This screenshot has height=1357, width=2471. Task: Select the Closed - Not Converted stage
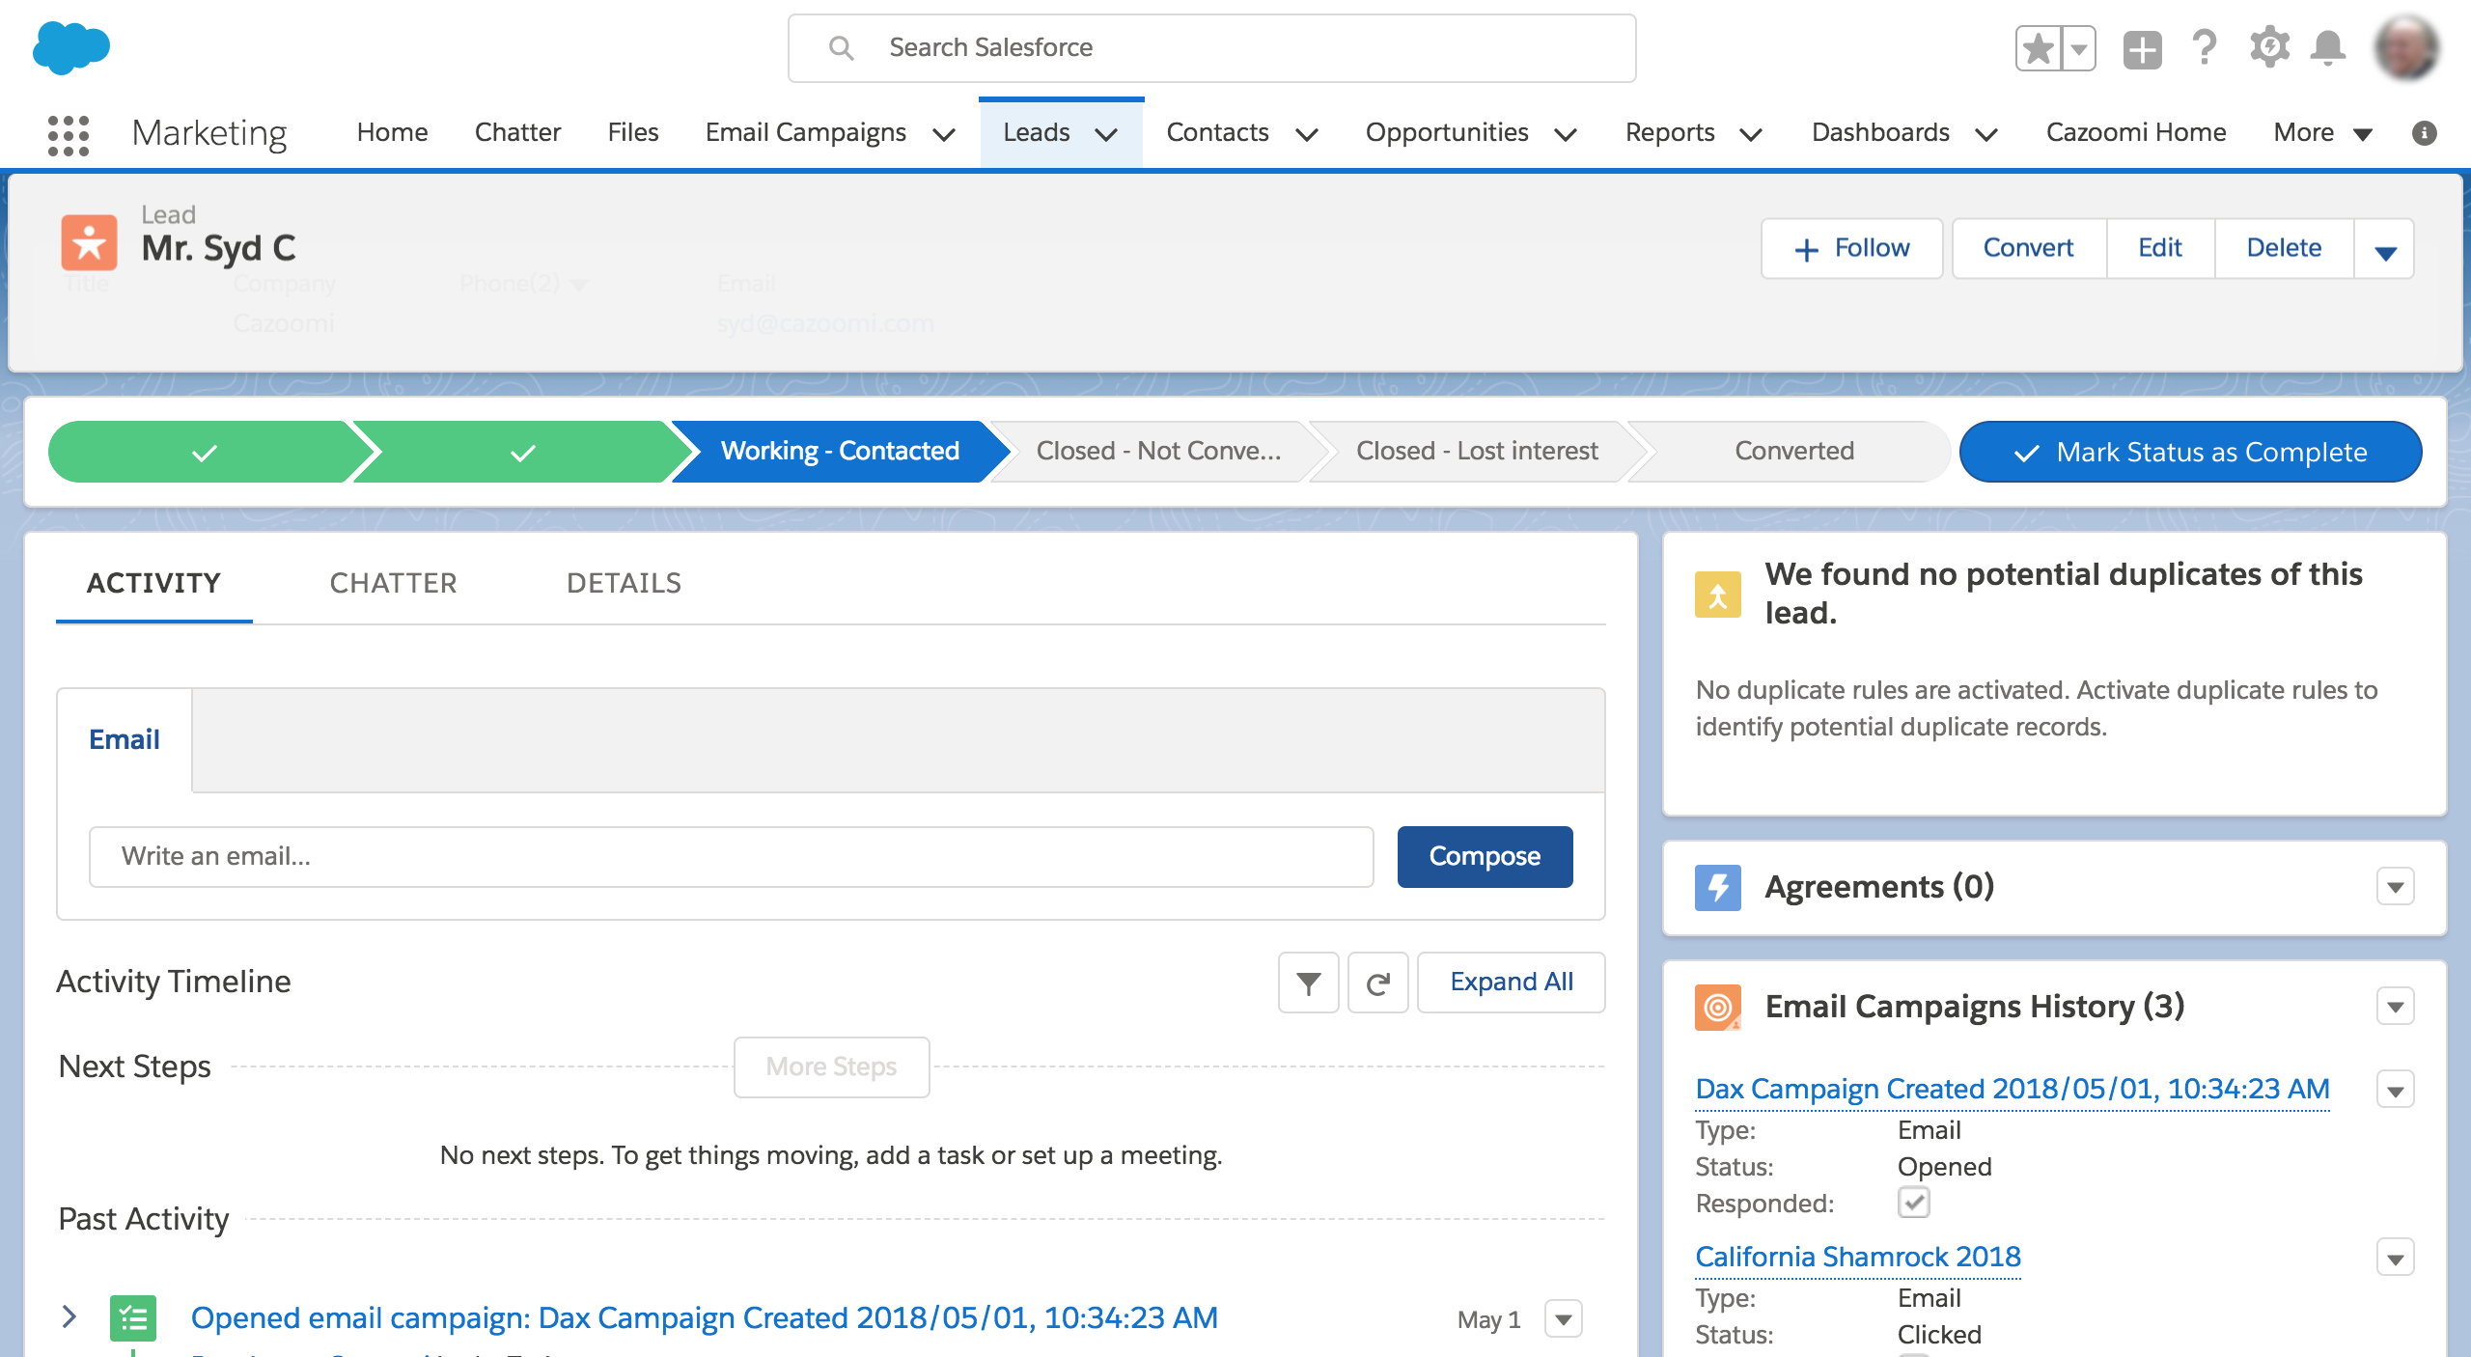(x=1158, y=452)
